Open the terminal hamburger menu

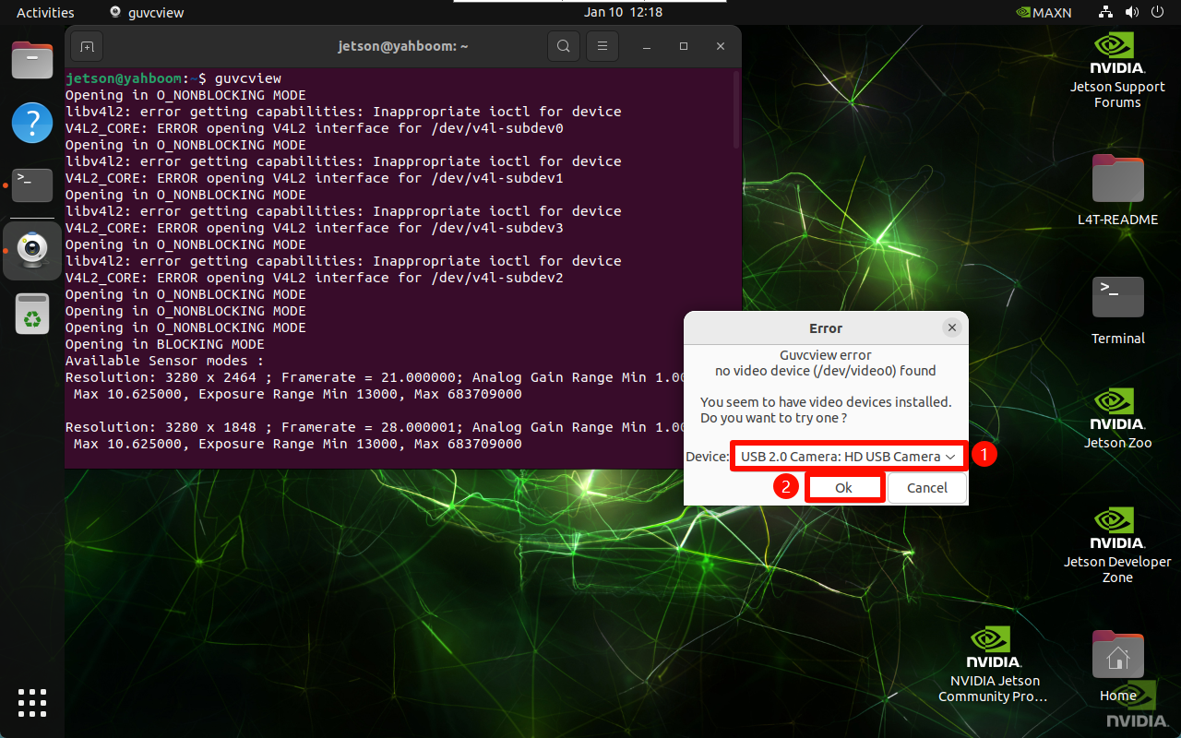pyautogui.click(x=602, y=46)
